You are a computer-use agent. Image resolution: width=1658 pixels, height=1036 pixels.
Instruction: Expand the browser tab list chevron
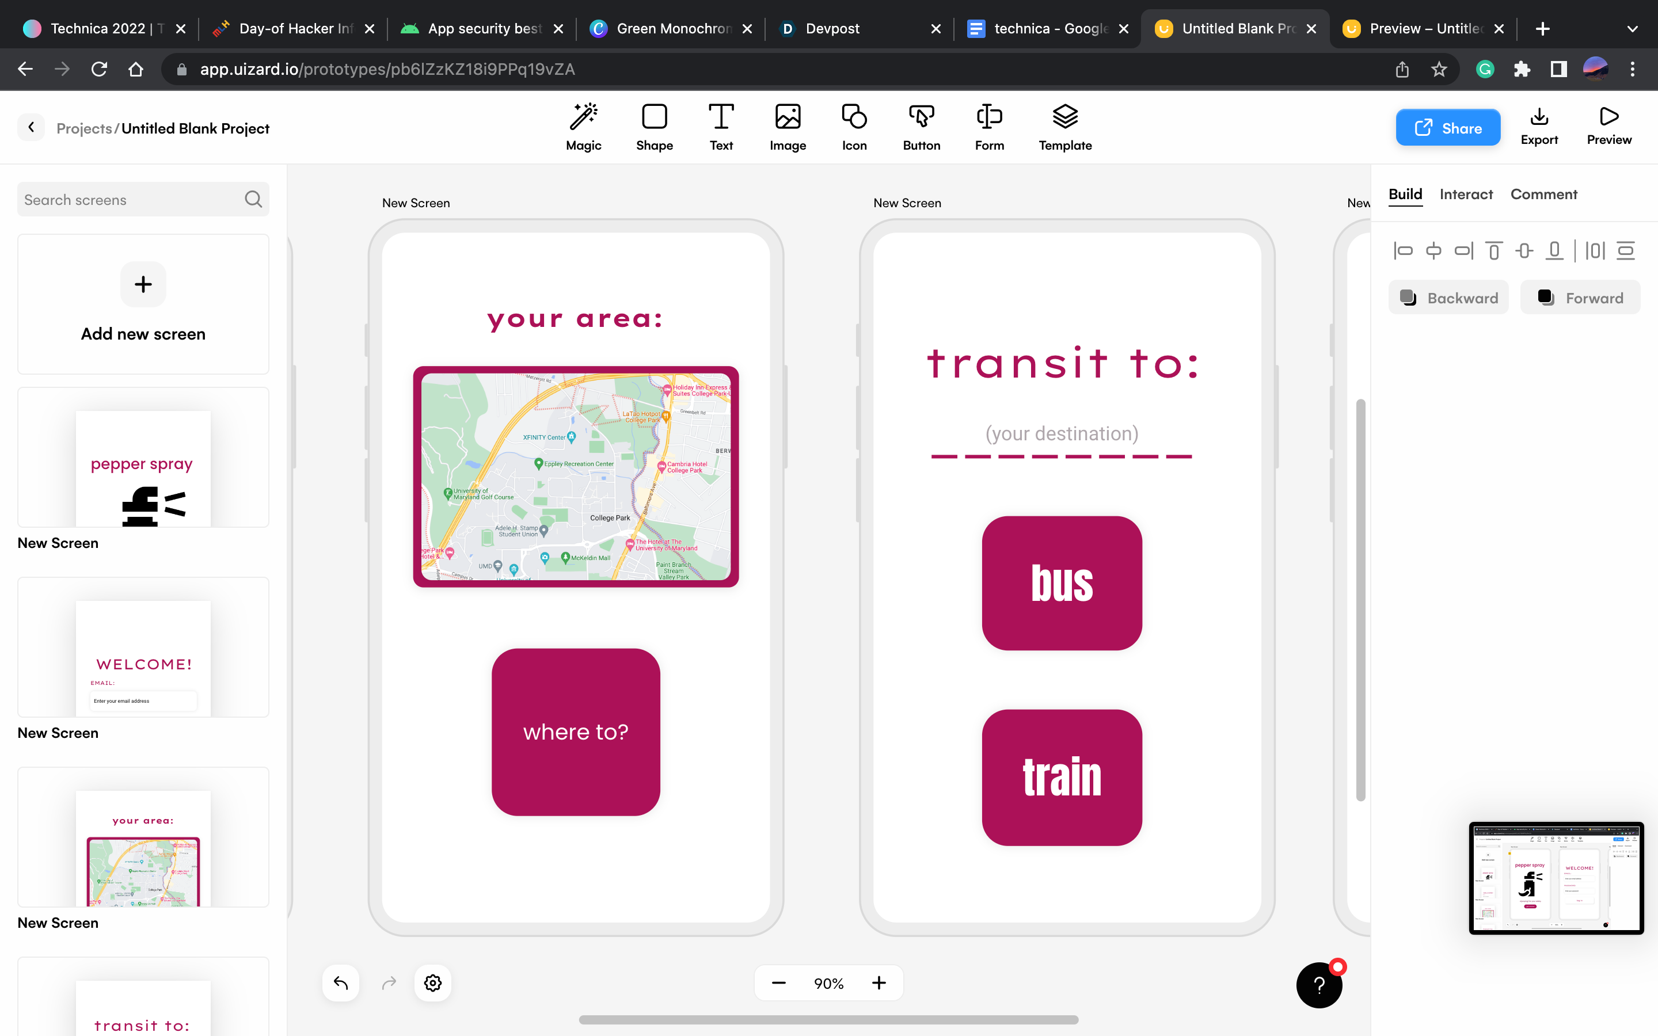click(1632, 29)
